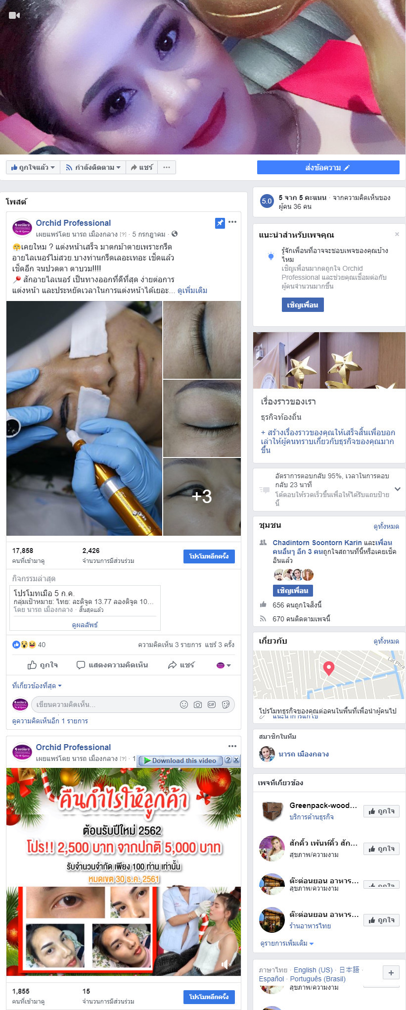Click the emoji icon in the comment box

click(184, 705)
